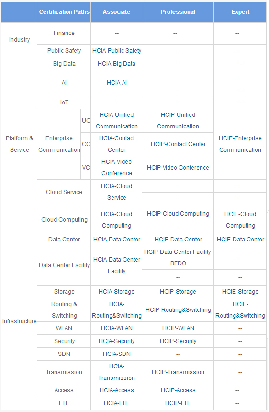Open HCIP-Transmission link

click(178, 372)
